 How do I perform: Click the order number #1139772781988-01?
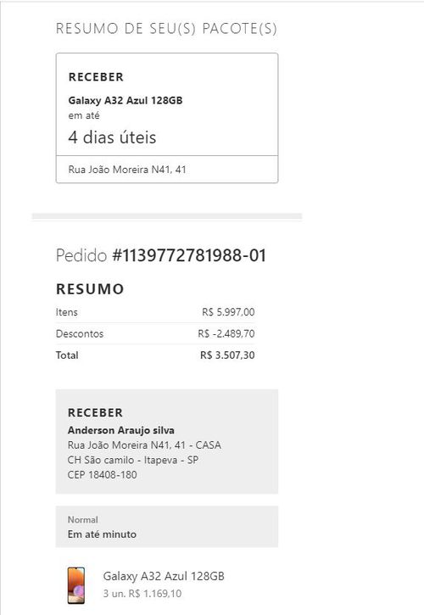point(189,255)
